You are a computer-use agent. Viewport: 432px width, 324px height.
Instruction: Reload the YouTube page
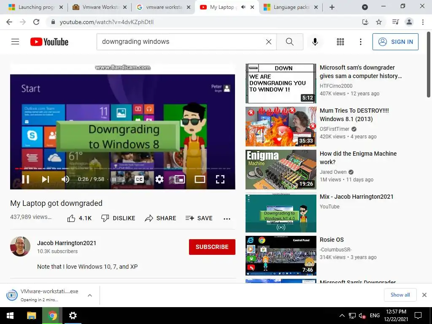point(36,22)
